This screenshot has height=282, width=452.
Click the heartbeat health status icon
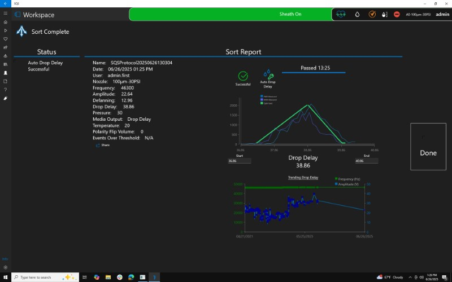341,14
